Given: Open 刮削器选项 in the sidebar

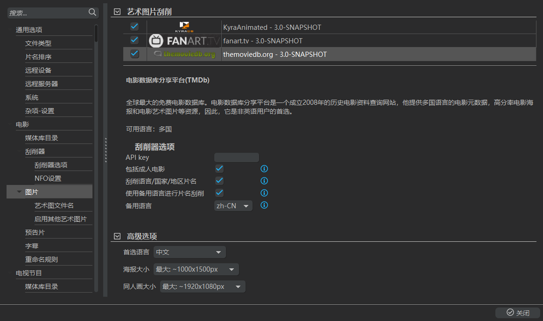Looking at the screenshot, I should pyautogui.click(x=51, y=165).
